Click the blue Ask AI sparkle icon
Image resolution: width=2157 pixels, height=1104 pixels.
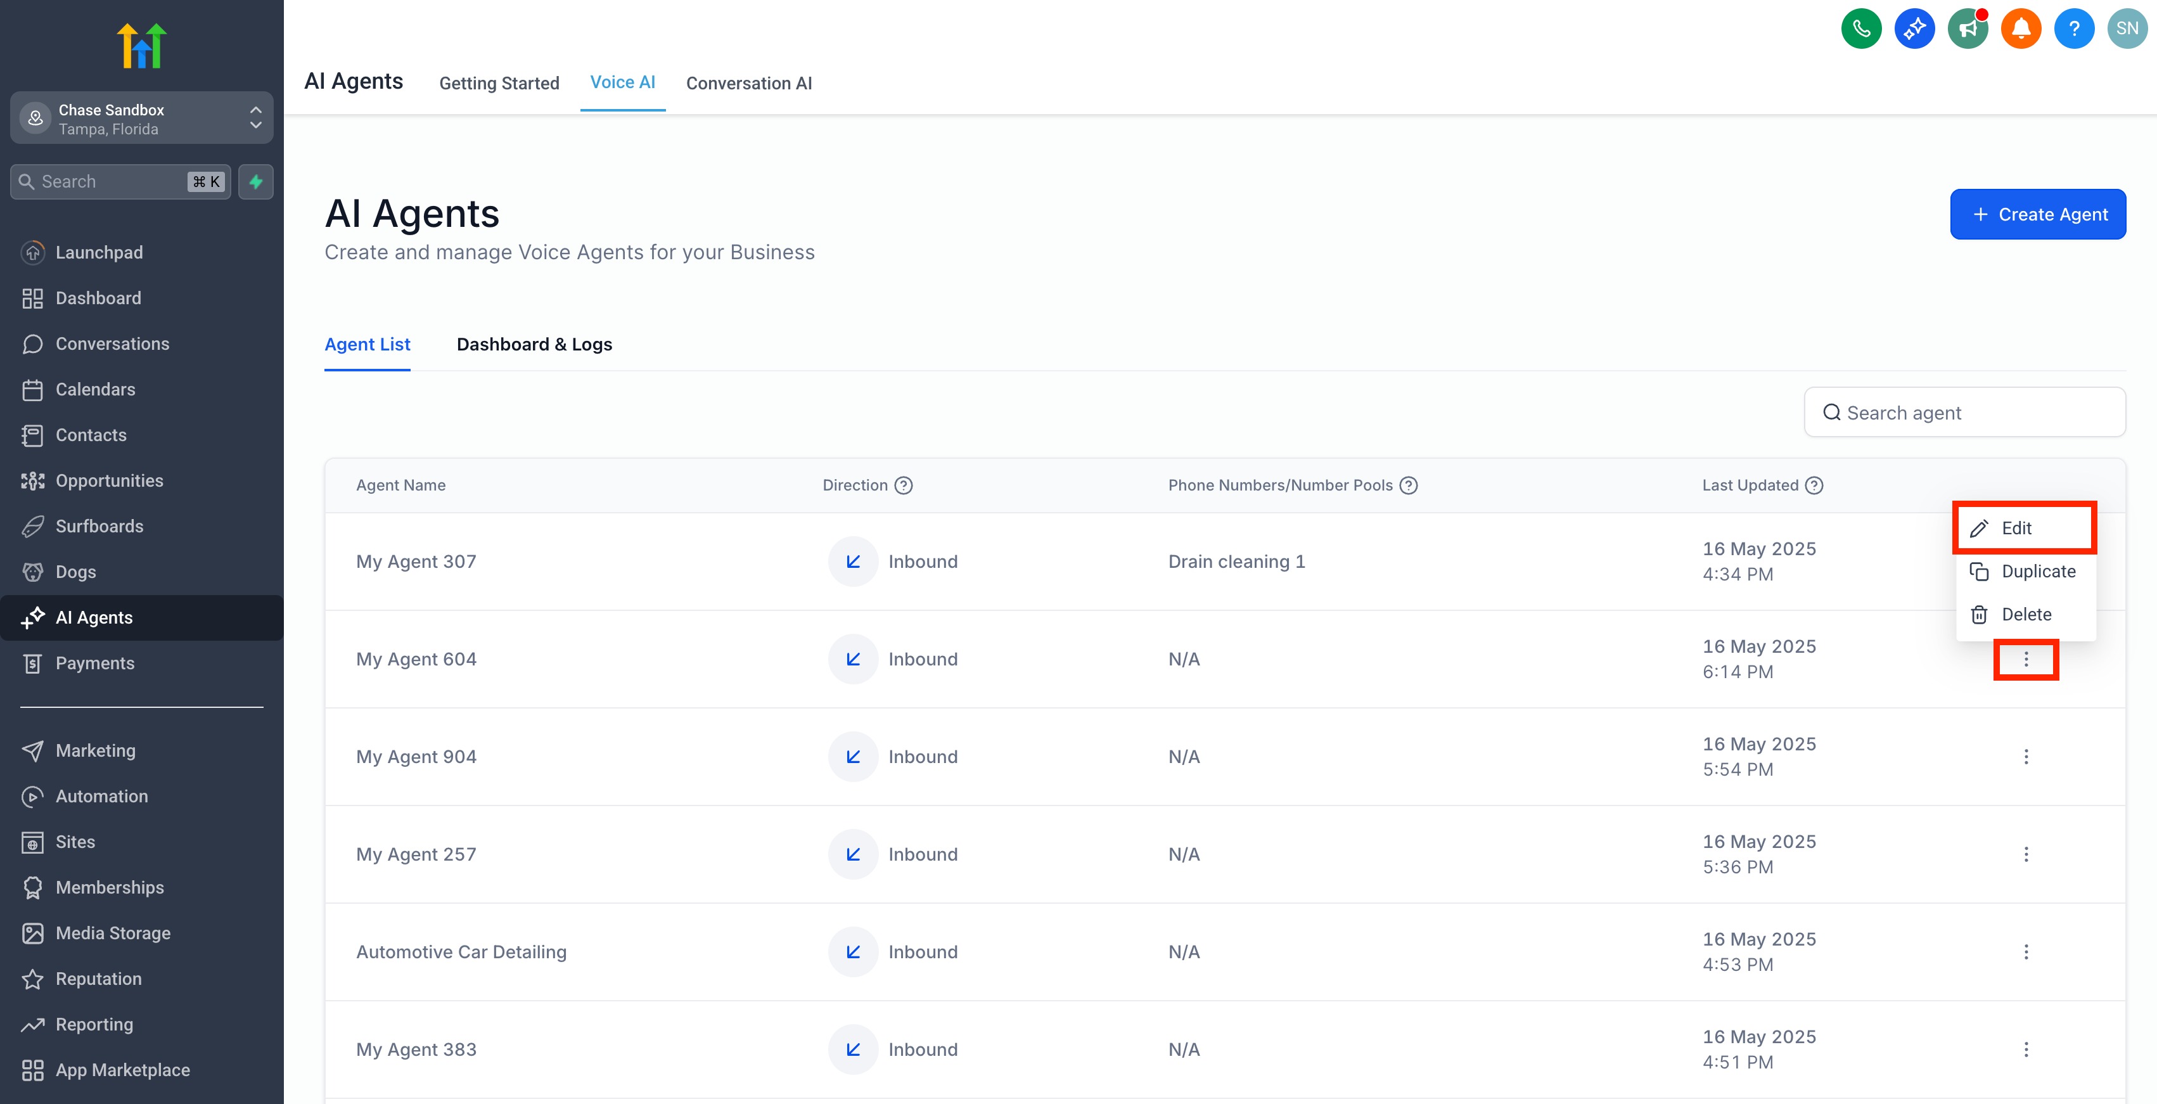[1914, 29]
